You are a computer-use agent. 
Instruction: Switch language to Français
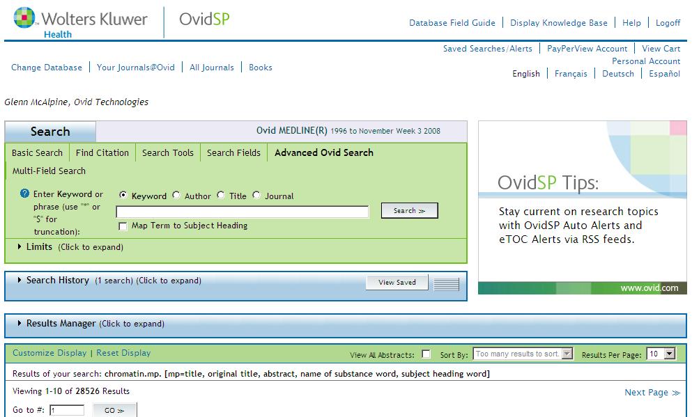(571, 74)
